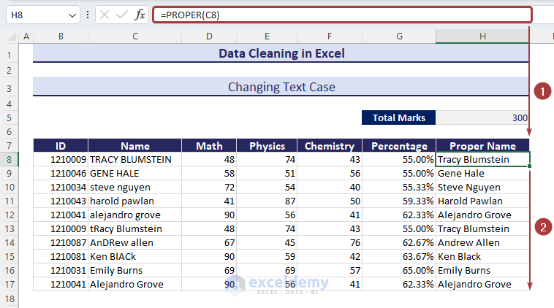Select column C header

[x=135, y=36]
